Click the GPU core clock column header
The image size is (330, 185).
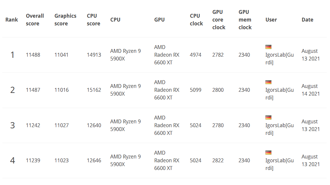pos(219,20)
